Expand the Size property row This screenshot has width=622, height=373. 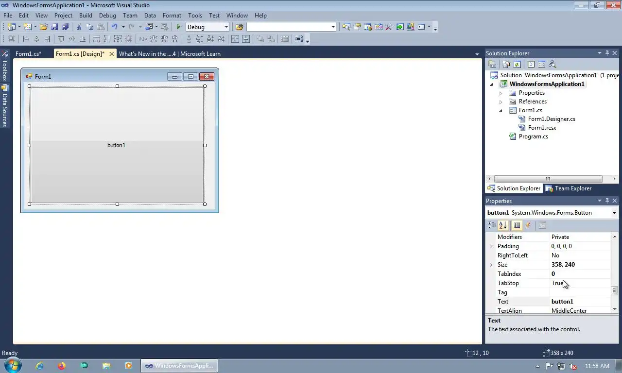coord(491,265)
